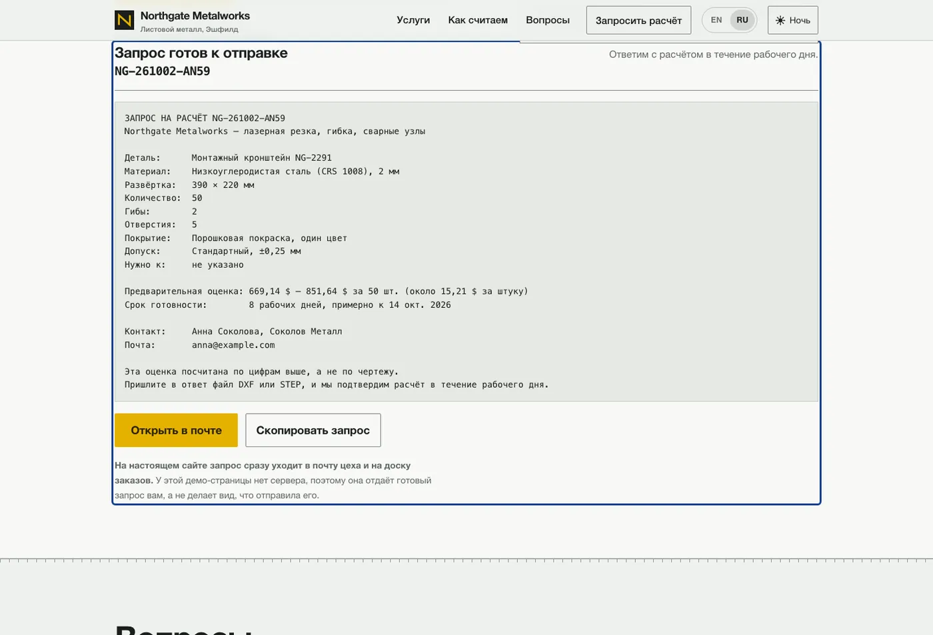Click the Деталь value Монтажный кронштейн NG-2291
The height and width of the screenshot is (635, 933).
coord(262,158)
